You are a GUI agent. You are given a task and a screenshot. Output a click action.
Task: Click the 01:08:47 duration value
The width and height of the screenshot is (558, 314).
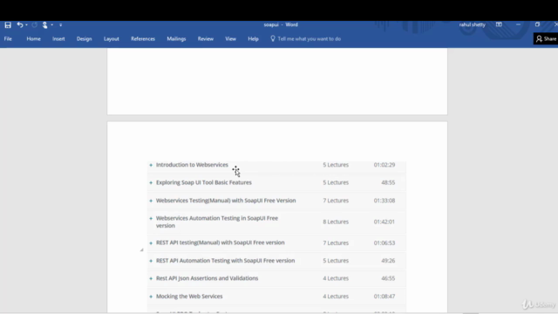384,297
